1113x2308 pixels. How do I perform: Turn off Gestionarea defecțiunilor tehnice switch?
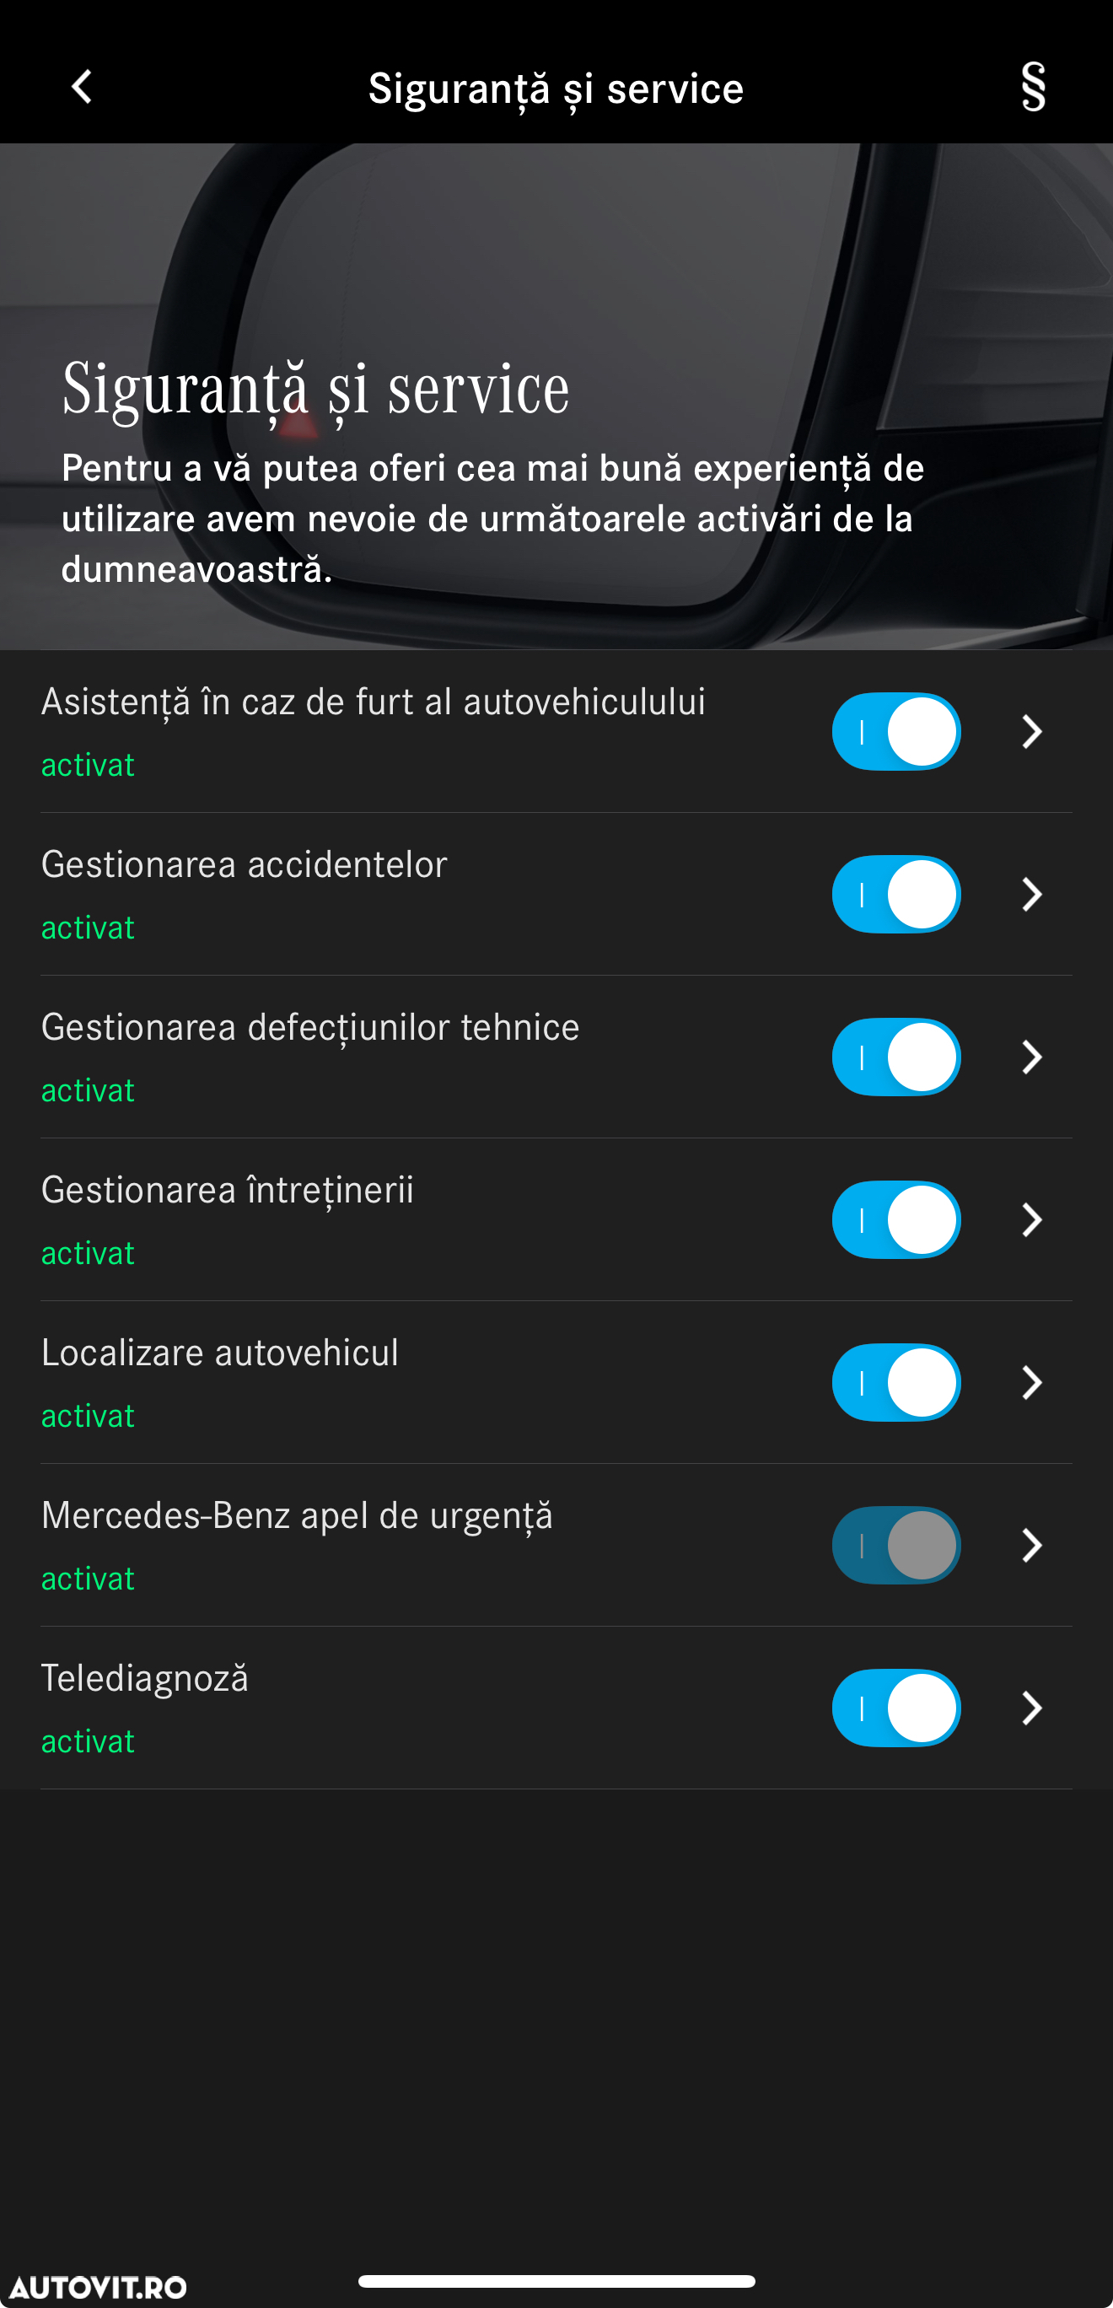pyautogui.click(x=896, y=1057)
